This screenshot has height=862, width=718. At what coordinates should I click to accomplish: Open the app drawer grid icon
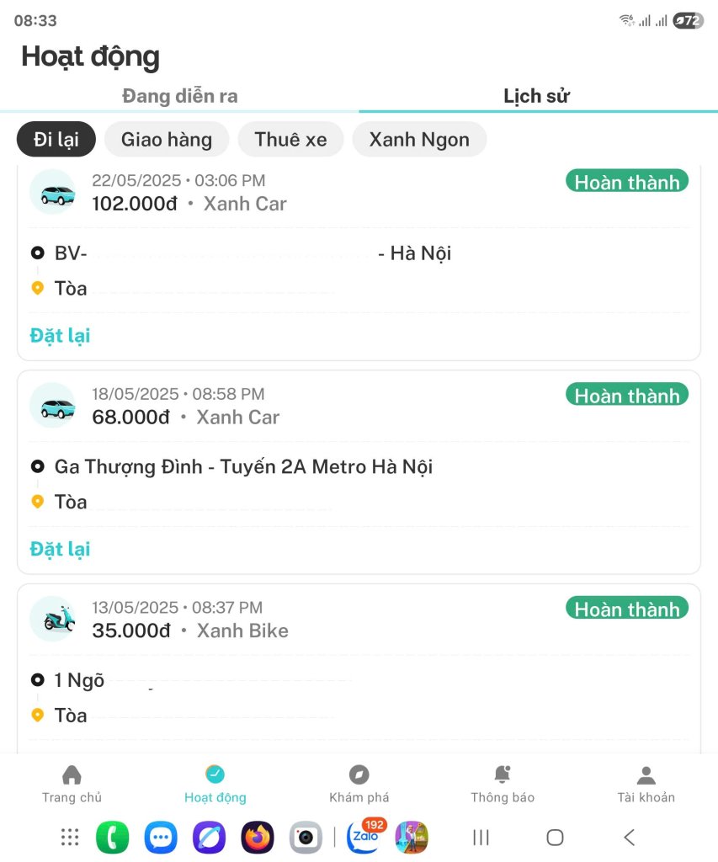click(x=70, y=838)
